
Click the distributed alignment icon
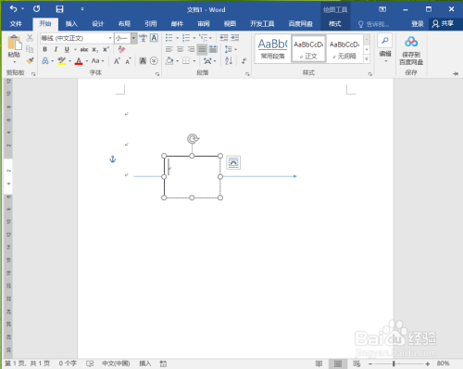click(x=213, y=49)
